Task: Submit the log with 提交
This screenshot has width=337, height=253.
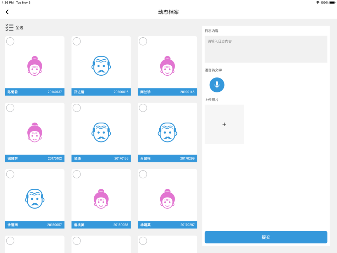Action: tap(266, 237)
